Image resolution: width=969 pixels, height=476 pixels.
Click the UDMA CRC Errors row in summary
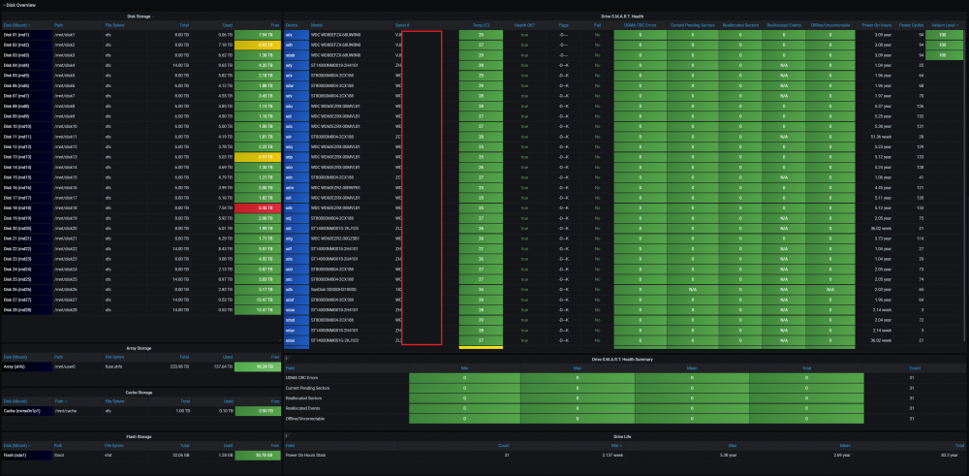click(623, 378)
